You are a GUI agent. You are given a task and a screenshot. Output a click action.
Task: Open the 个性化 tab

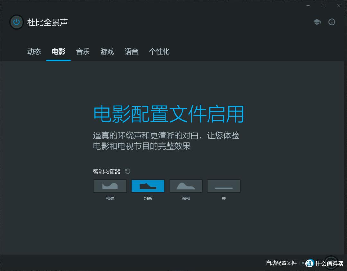point(159,52)
